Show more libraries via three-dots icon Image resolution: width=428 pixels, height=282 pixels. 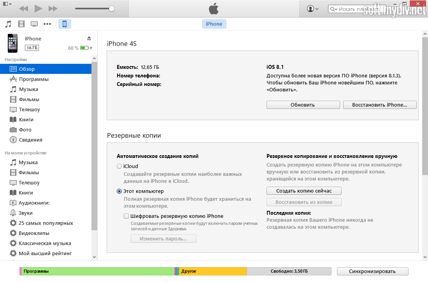(47, 24)
